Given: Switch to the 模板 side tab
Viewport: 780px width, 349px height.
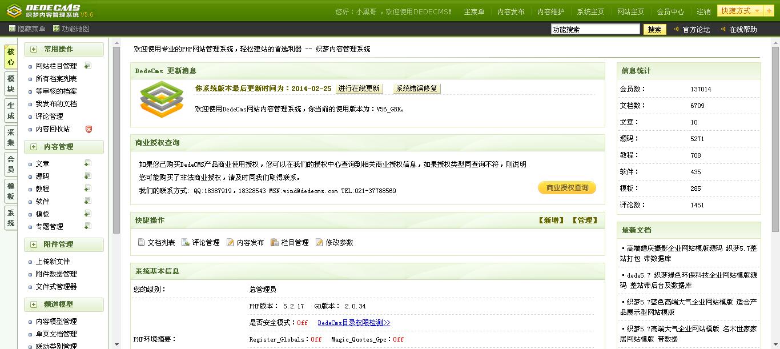Looking at the screenshot, I should coord(11,191).
